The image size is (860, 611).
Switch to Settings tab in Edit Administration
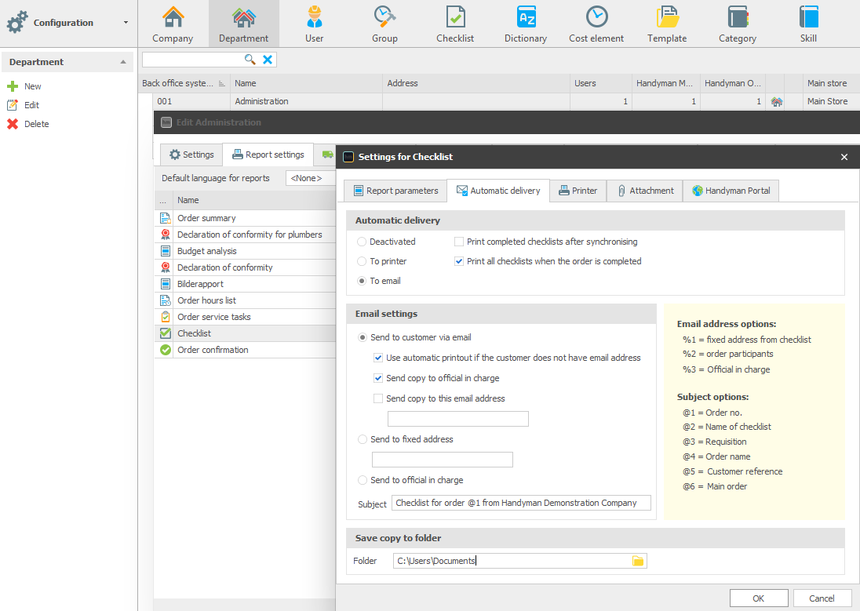191,155
